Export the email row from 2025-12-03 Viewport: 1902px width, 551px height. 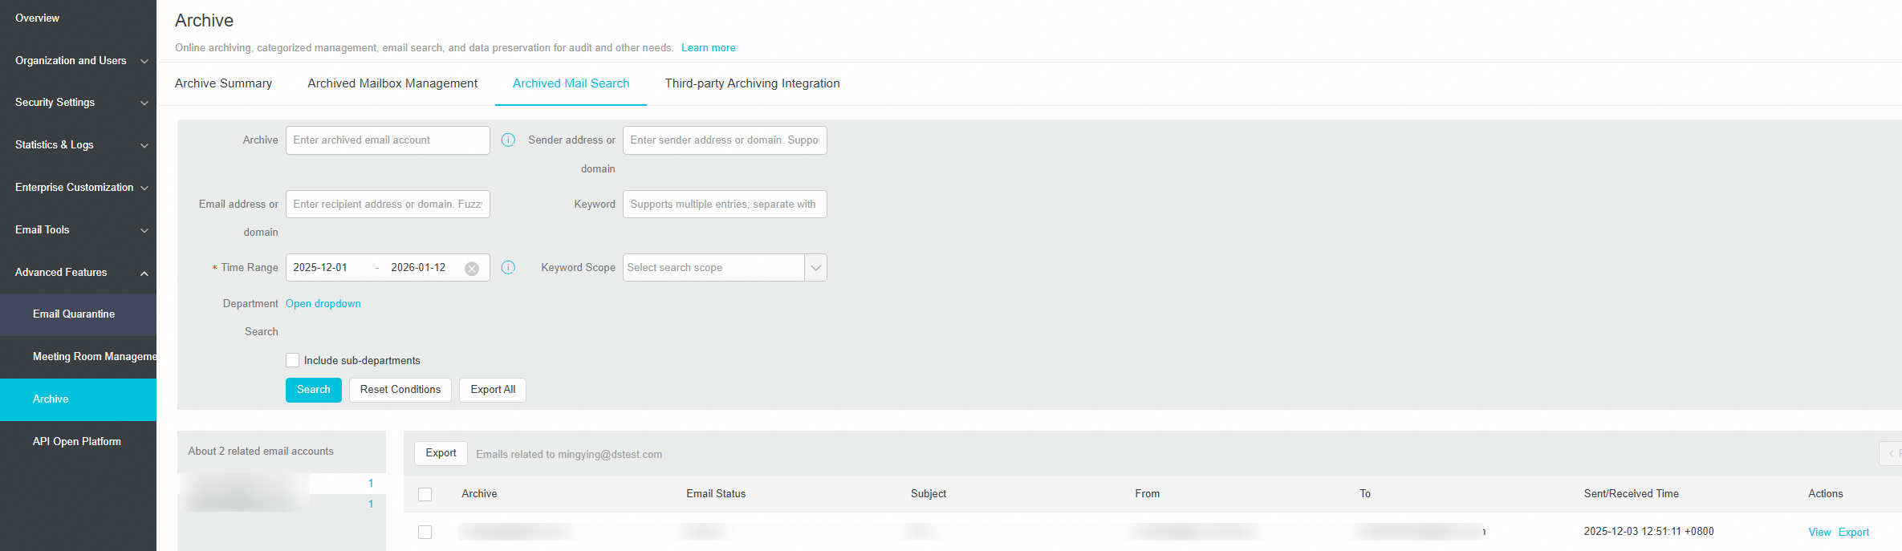[x=1854, y=532]
